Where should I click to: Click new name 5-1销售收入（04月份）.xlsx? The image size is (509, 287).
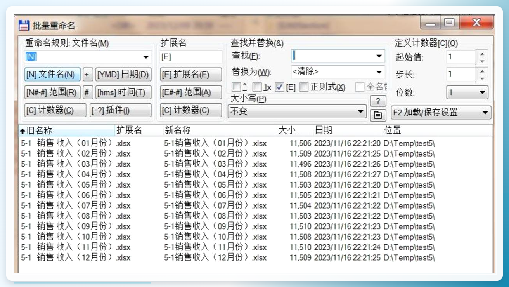tap(215, 174)
